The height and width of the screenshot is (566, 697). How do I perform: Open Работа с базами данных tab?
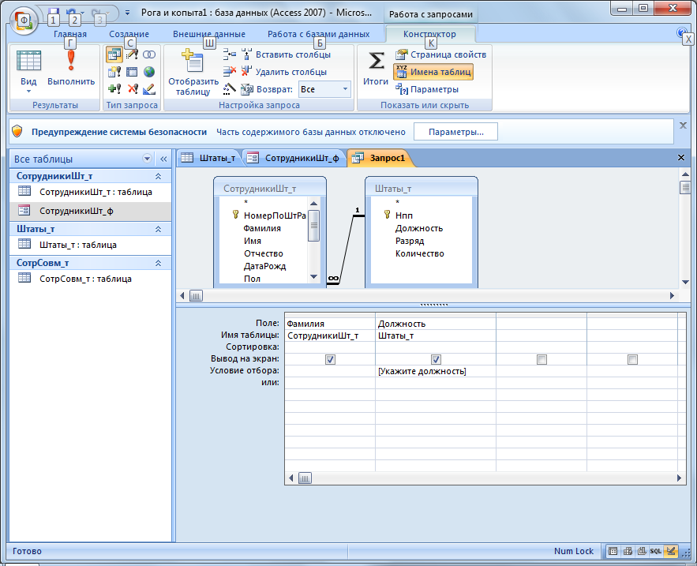coord(318,34)
